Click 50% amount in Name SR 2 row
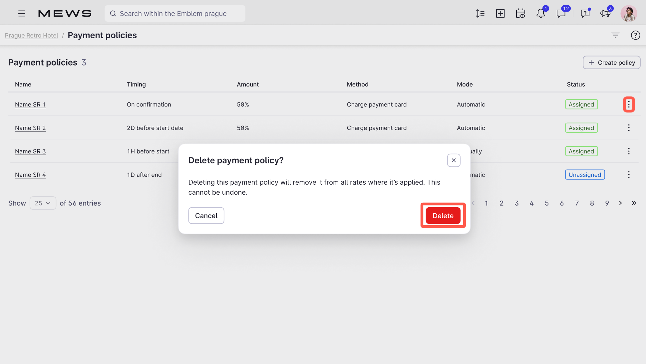646x364 pixels. click(x=243, y=128)
